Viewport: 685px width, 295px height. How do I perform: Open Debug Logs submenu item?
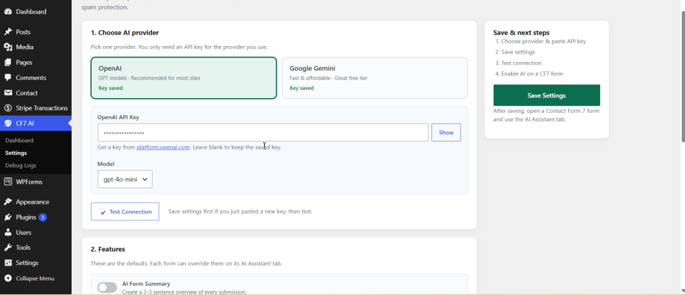21,166
